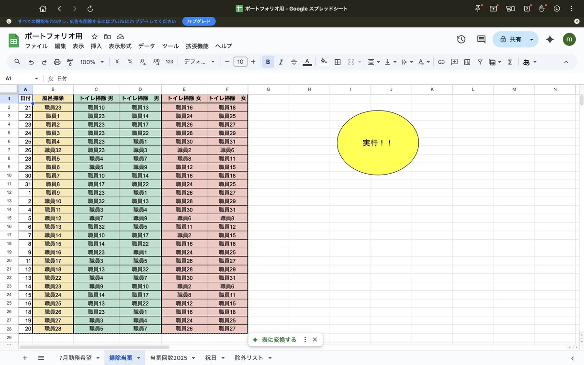Open the Gemini sparkle assistant
Image resolution: width=584 pixels, height=365 pixels.
click(550, 40)
